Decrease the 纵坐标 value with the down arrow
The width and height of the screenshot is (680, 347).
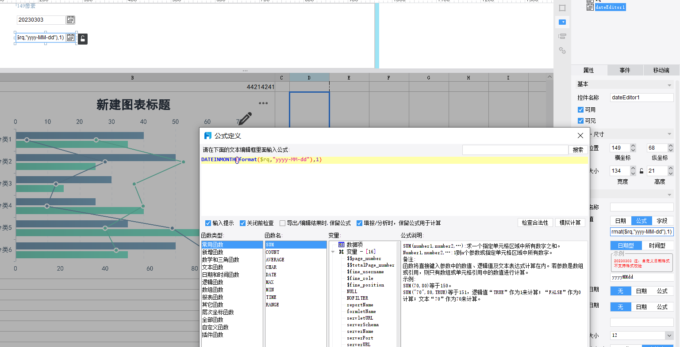670,150
